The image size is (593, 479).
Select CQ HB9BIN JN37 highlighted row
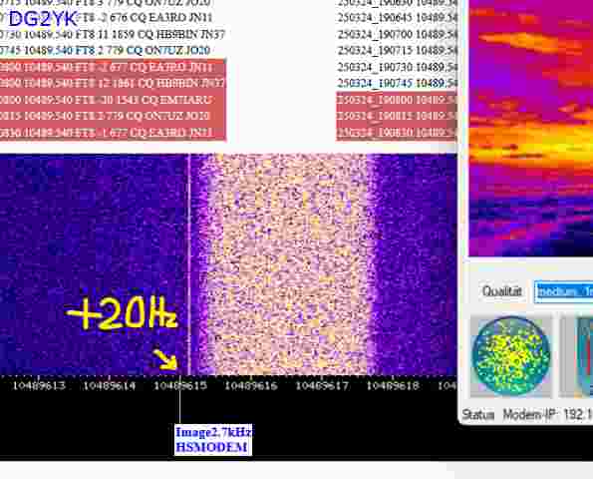(113, 83)
